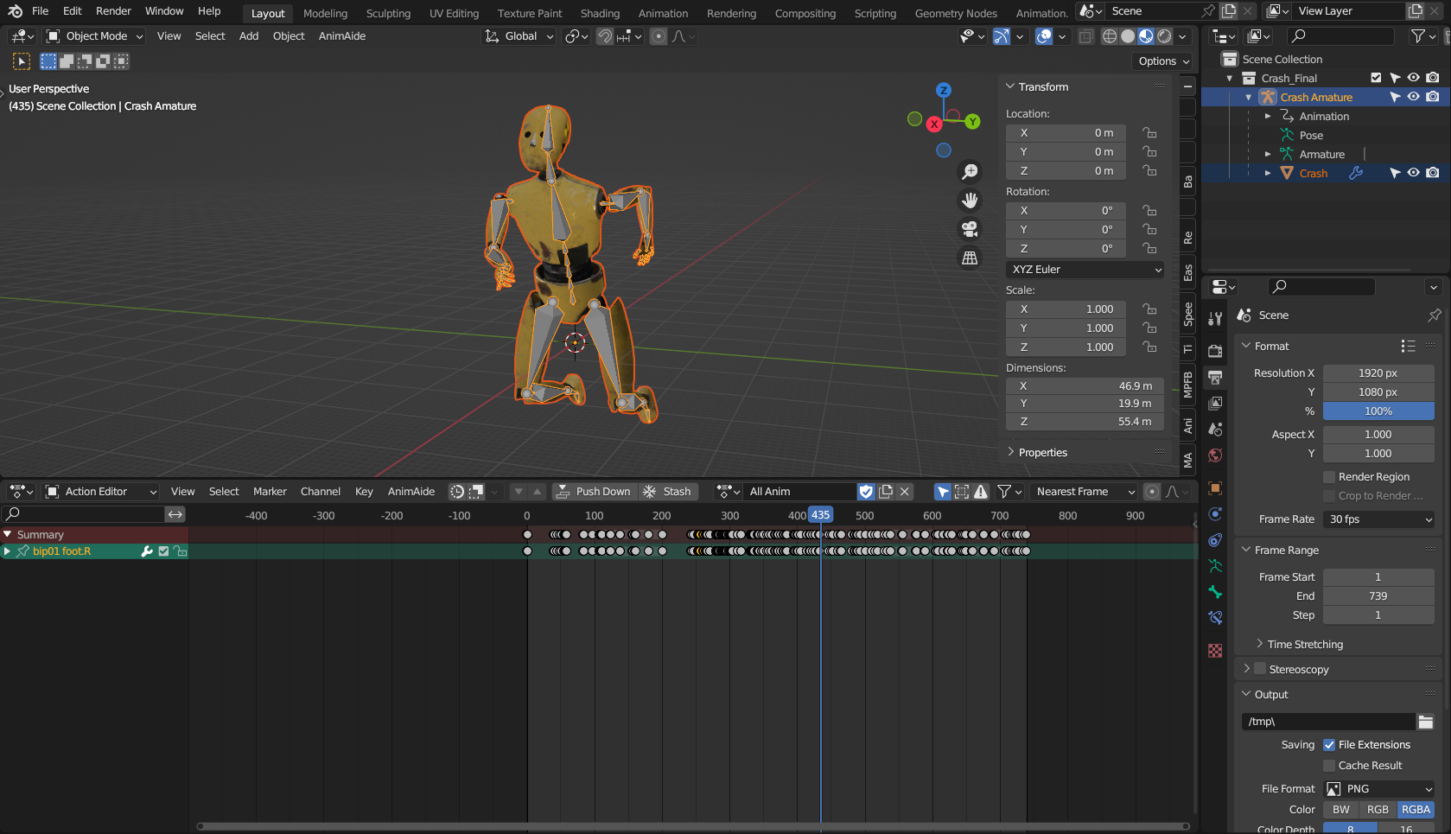Toggle camera view with camera icon

pyautogui.click(x=970, y=229)
